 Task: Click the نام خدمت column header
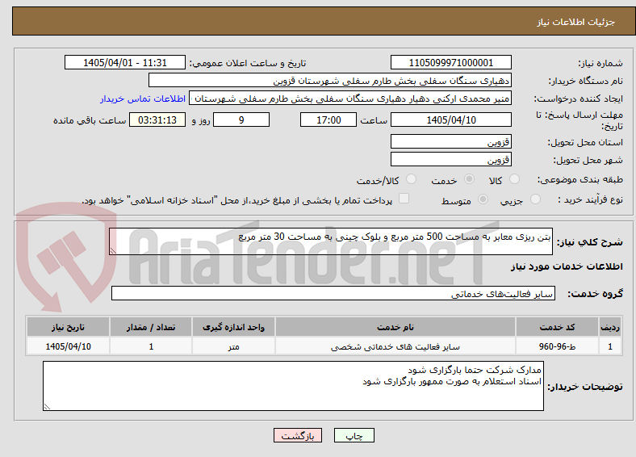tap(395, 327)
